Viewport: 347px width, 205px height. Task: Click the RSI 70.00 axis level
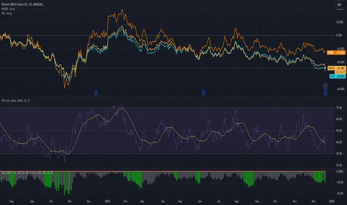pos(339,108)
